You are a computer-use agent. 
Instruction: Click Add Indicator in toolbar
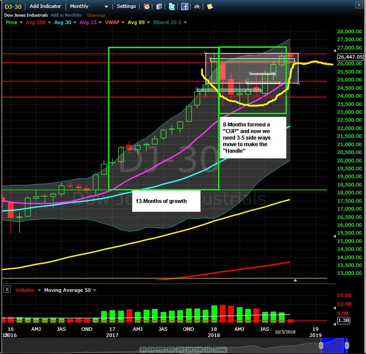pos(45,6)
